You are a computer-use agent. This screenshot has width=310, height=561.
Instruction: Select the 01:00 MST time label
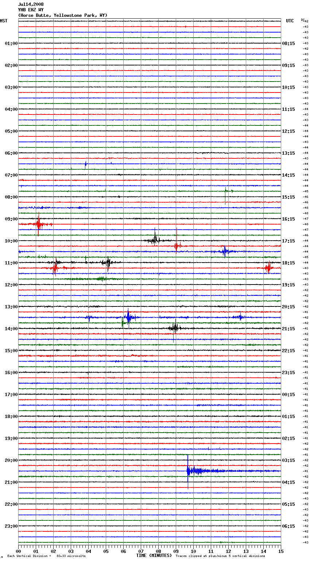point(11,44)
